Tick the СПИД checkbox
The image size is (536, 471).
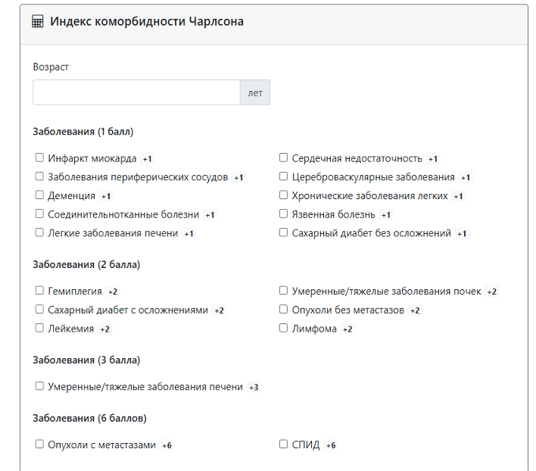tap(283, 444)
